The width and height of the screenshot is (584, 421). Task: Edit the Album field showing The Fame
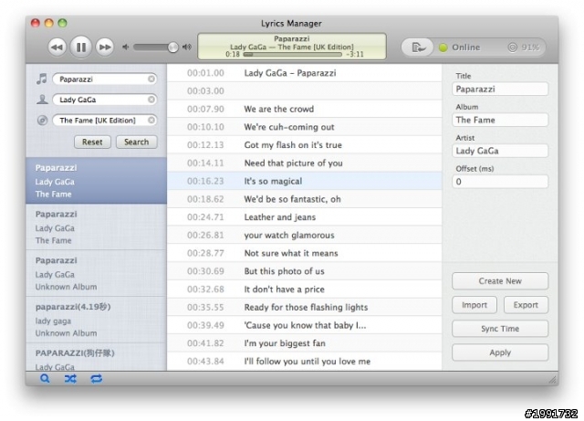point(500,120)
